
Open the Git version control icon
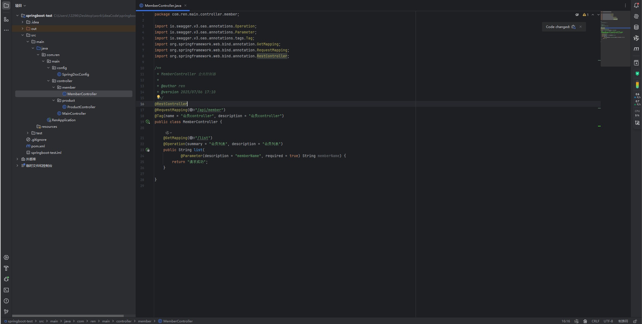click(x=6, y=312)
